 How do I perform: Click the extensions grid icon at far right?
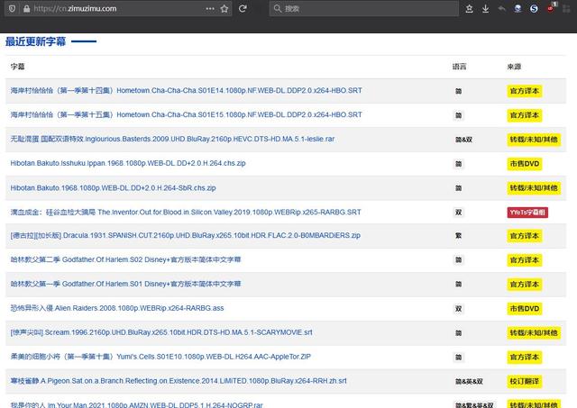tap(567, 8)
